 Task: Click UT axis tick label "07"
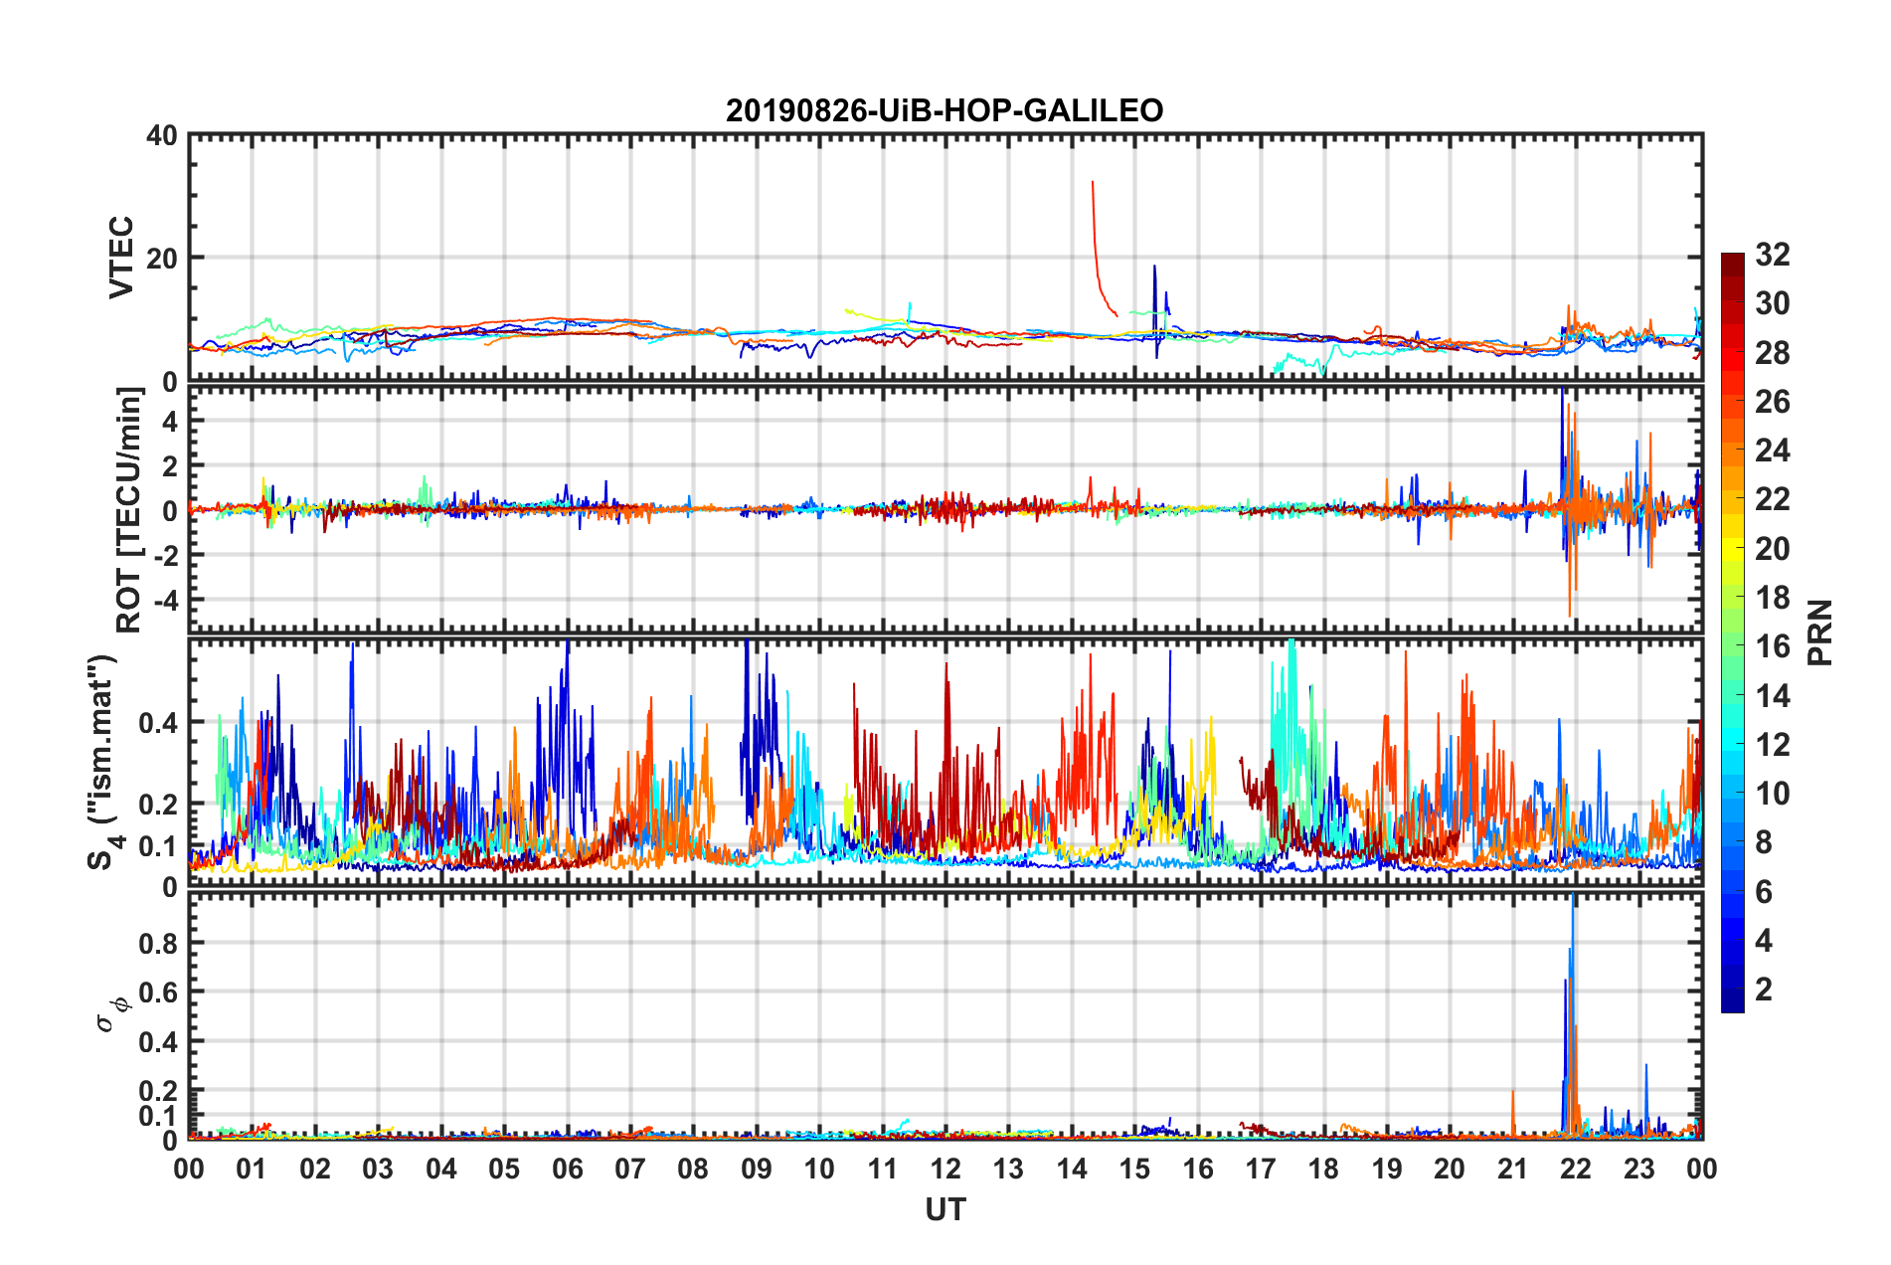coord(630,1169)
